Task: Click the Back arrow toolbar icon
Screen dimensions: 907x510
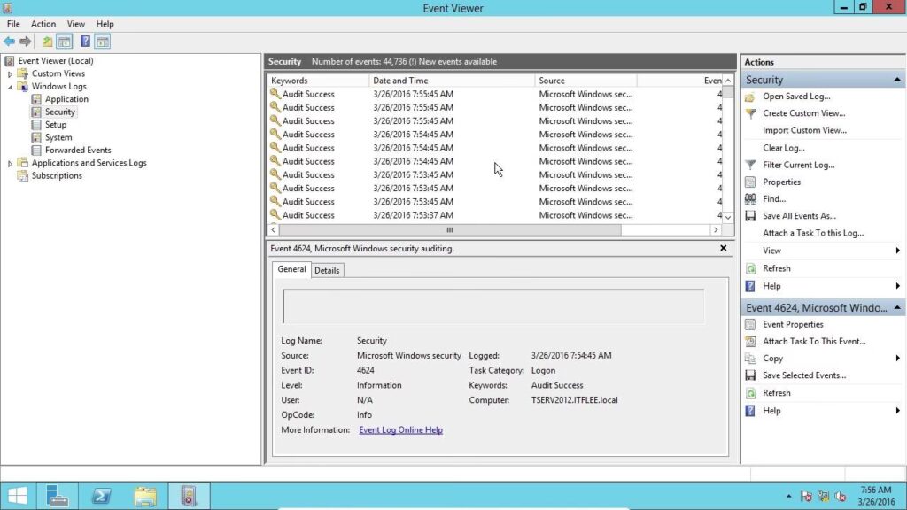Action: coord(9,42)
